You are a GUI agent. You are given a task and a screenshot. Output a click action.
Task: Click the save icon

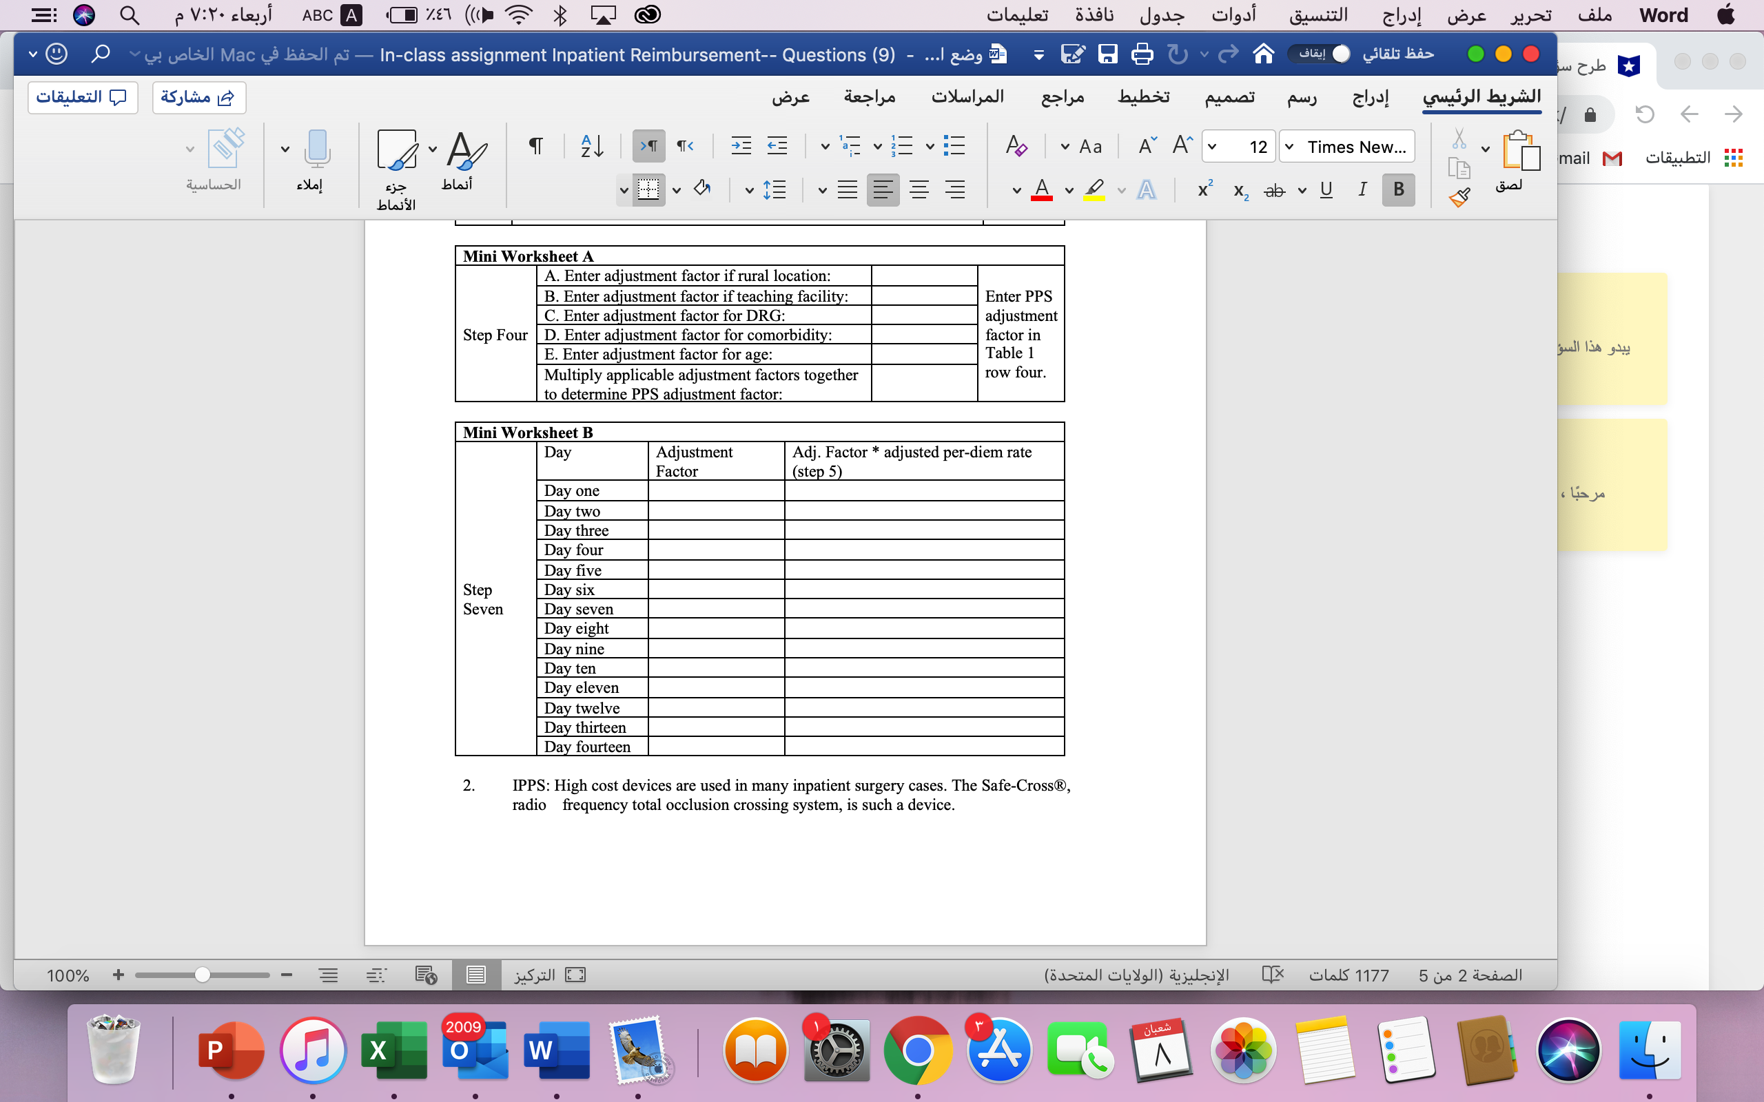pos(1108,54)
